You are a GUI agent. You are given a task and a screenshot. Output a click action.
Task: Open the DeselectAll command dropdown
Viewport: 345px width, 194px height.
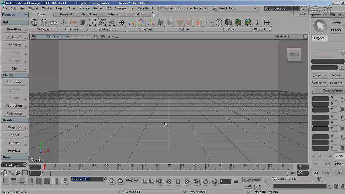[89, 179]
